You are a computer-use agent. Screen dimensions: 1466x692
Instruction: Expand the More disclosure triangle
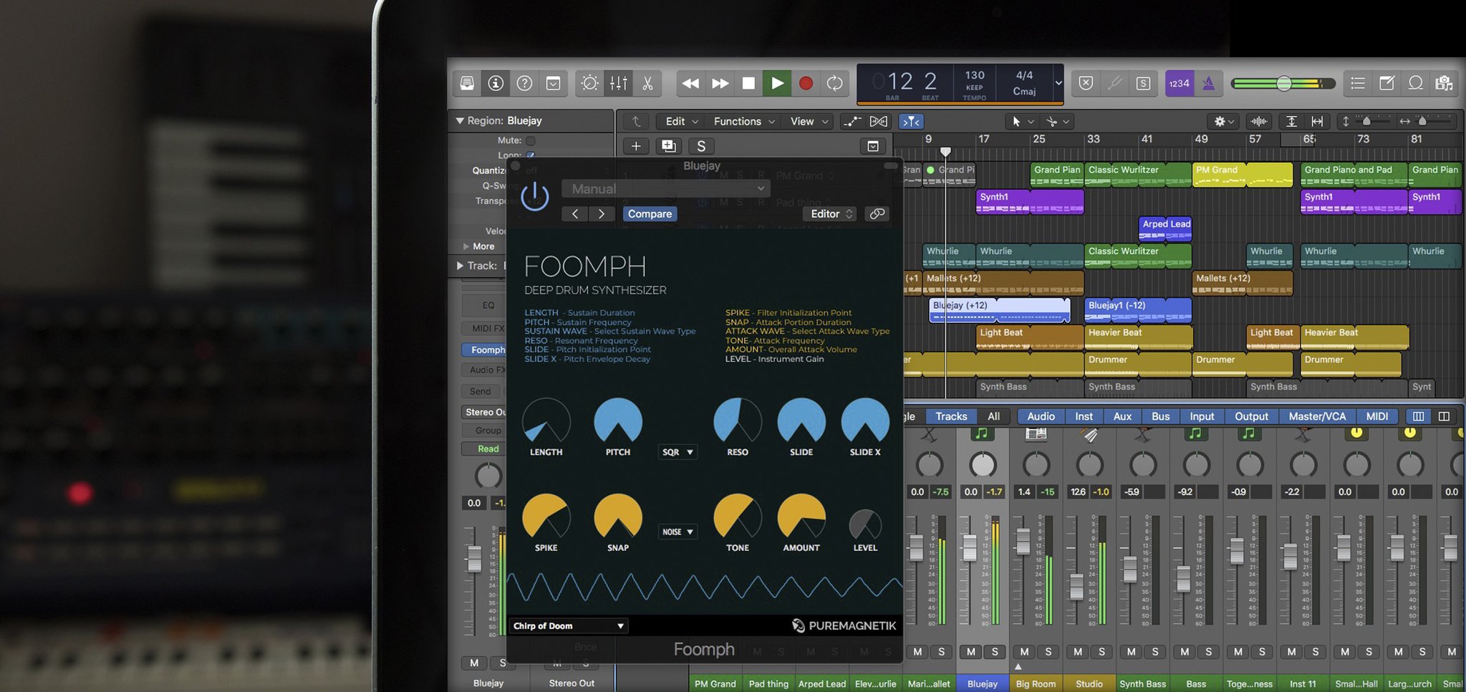pos(466,246)
